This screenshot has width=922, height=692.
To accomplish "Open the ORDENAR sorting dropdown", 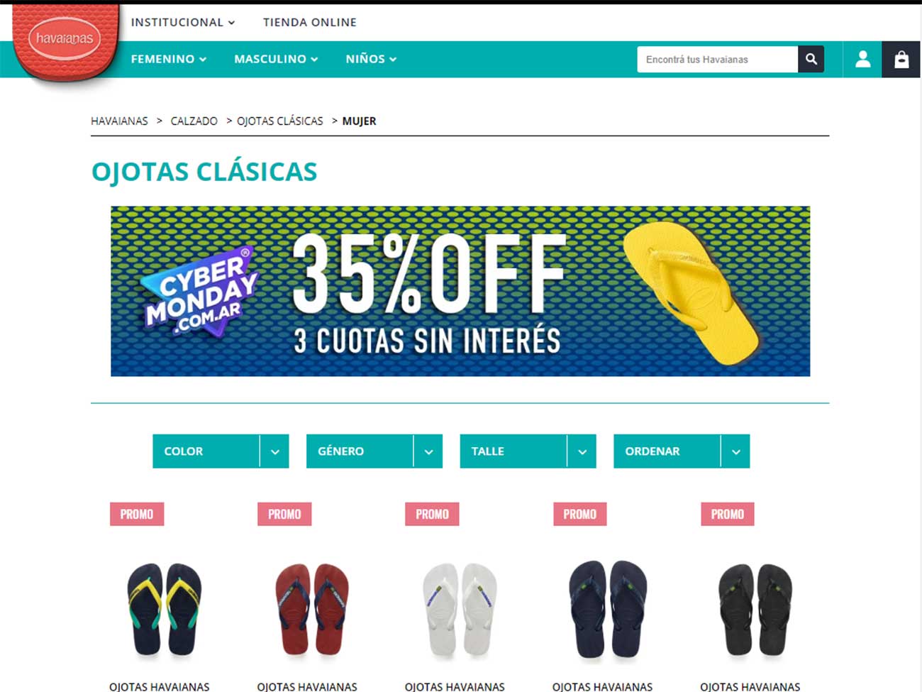I will (x=682, y=451).
